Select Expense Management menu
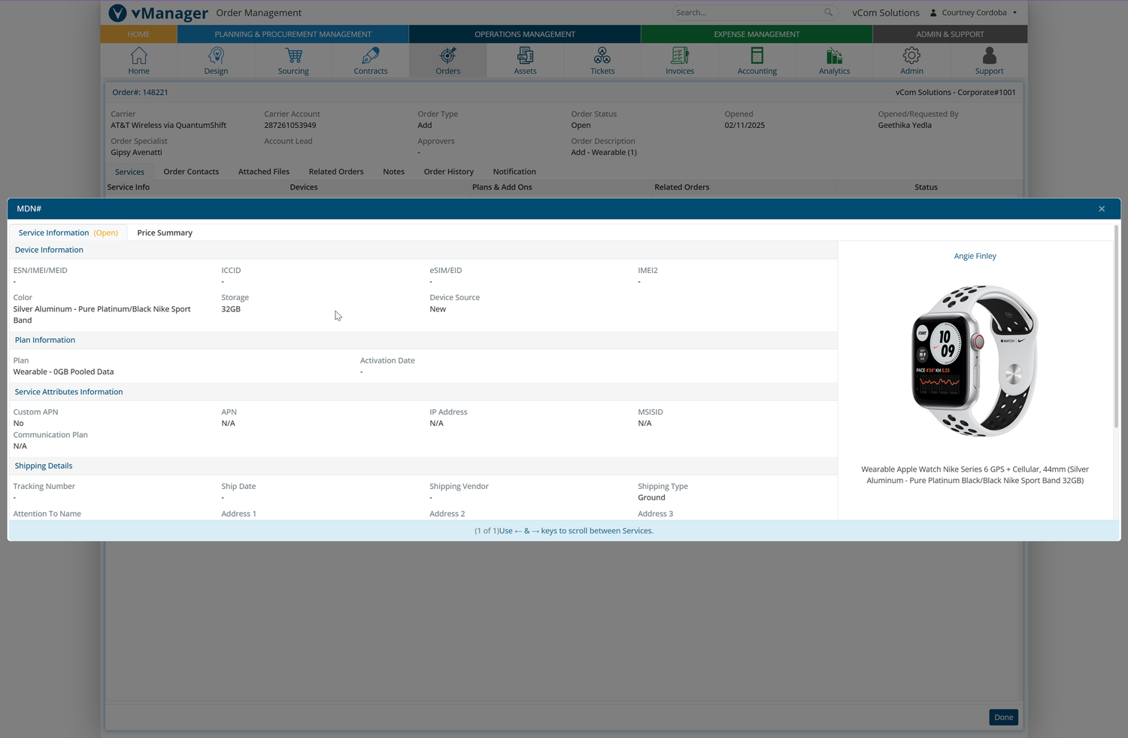1128x738 pixels. 757,34
